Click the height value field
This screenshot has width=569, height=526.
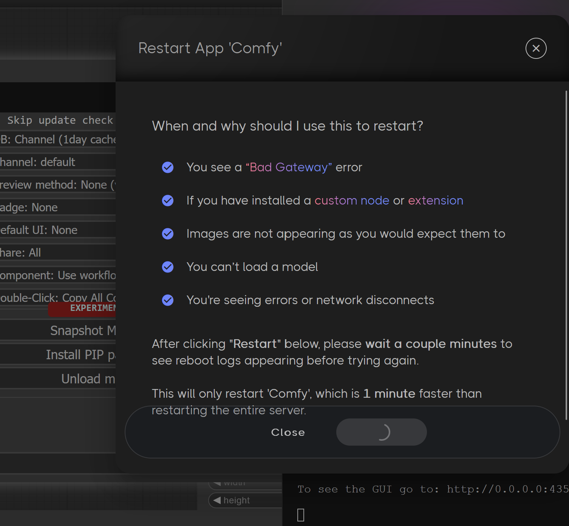tap(246, 500)
